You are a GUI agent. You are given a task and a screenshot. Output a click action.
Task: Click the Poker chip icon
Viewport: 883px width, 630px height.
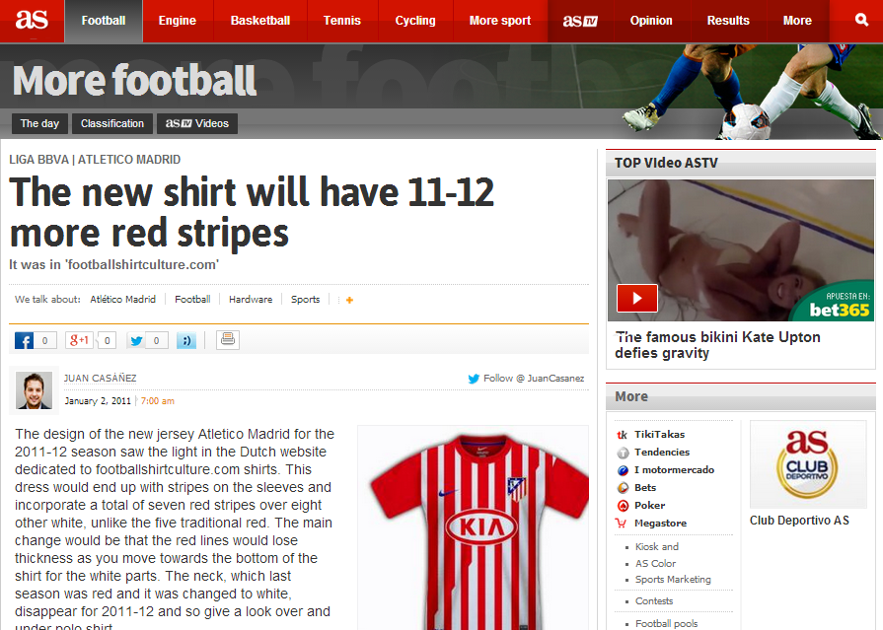click(623, 506)
